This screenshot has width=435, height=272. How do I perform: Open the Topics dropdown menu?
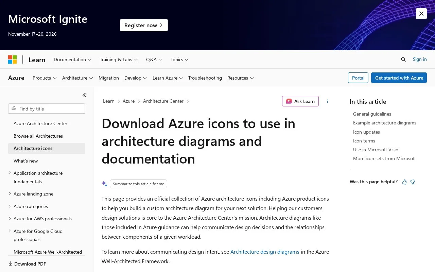coord(179,60)
